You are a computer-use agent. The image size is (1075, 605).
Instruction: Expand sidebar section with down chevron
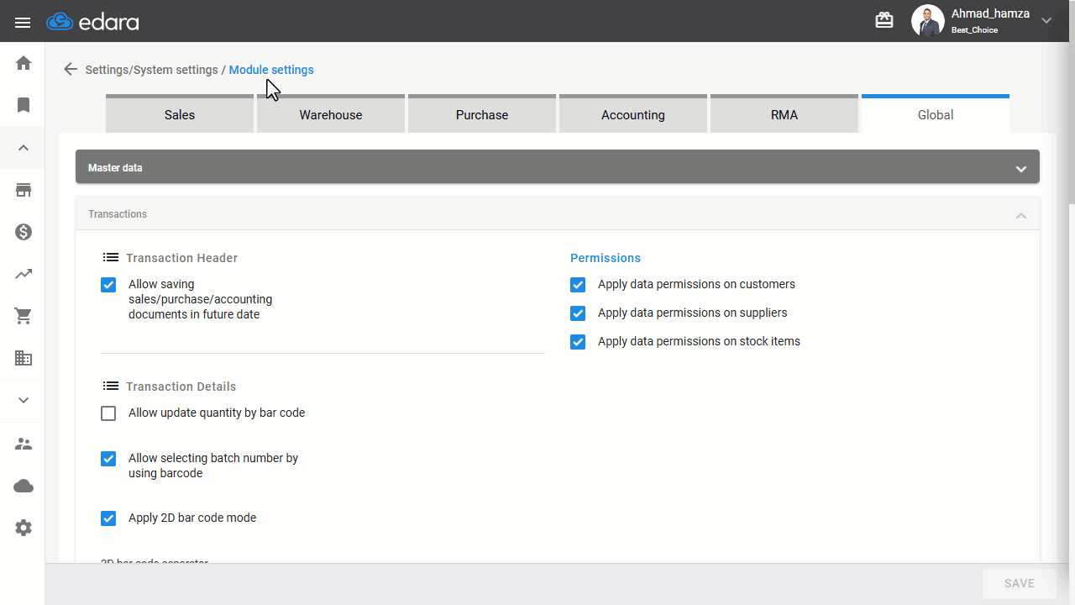point(24,401)
